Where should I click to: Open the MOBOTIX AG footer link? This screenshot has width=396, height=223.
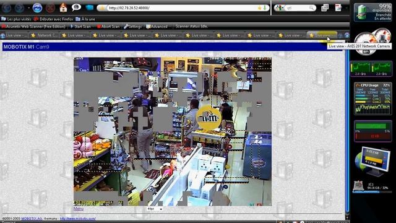tap(32, 219)
